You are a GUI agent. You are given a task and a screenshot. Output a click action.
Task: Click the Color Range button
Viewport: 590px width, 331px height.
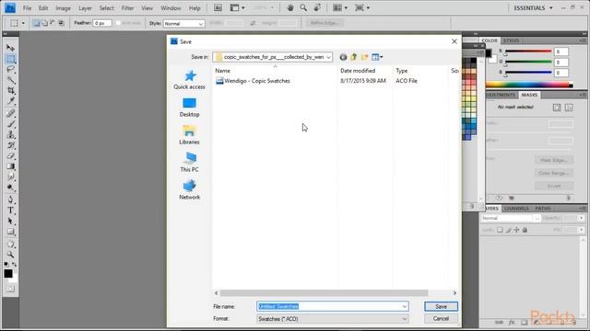tap(554, 173)
